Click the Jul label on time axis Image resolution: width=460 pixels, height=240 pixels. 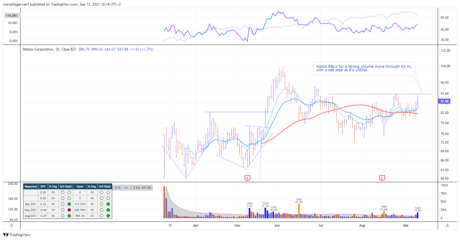(x=321, y=225)
